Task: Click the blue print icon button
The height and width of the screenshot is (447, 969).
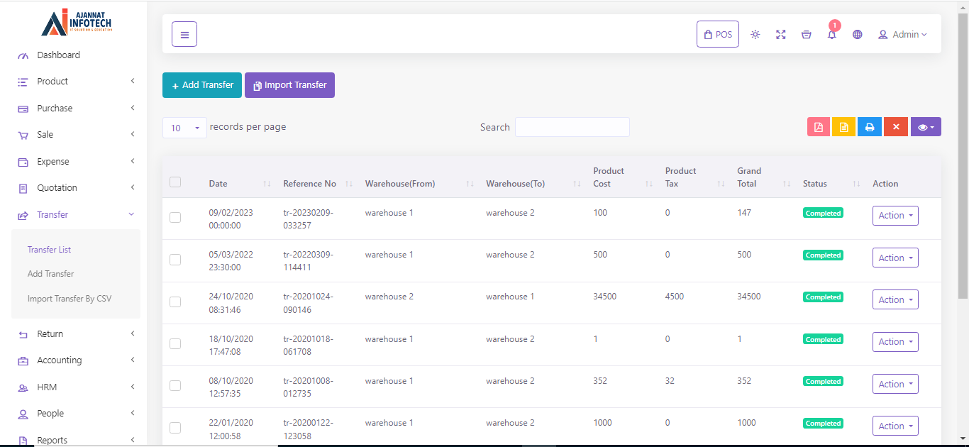Action: [x=870, y=127]
